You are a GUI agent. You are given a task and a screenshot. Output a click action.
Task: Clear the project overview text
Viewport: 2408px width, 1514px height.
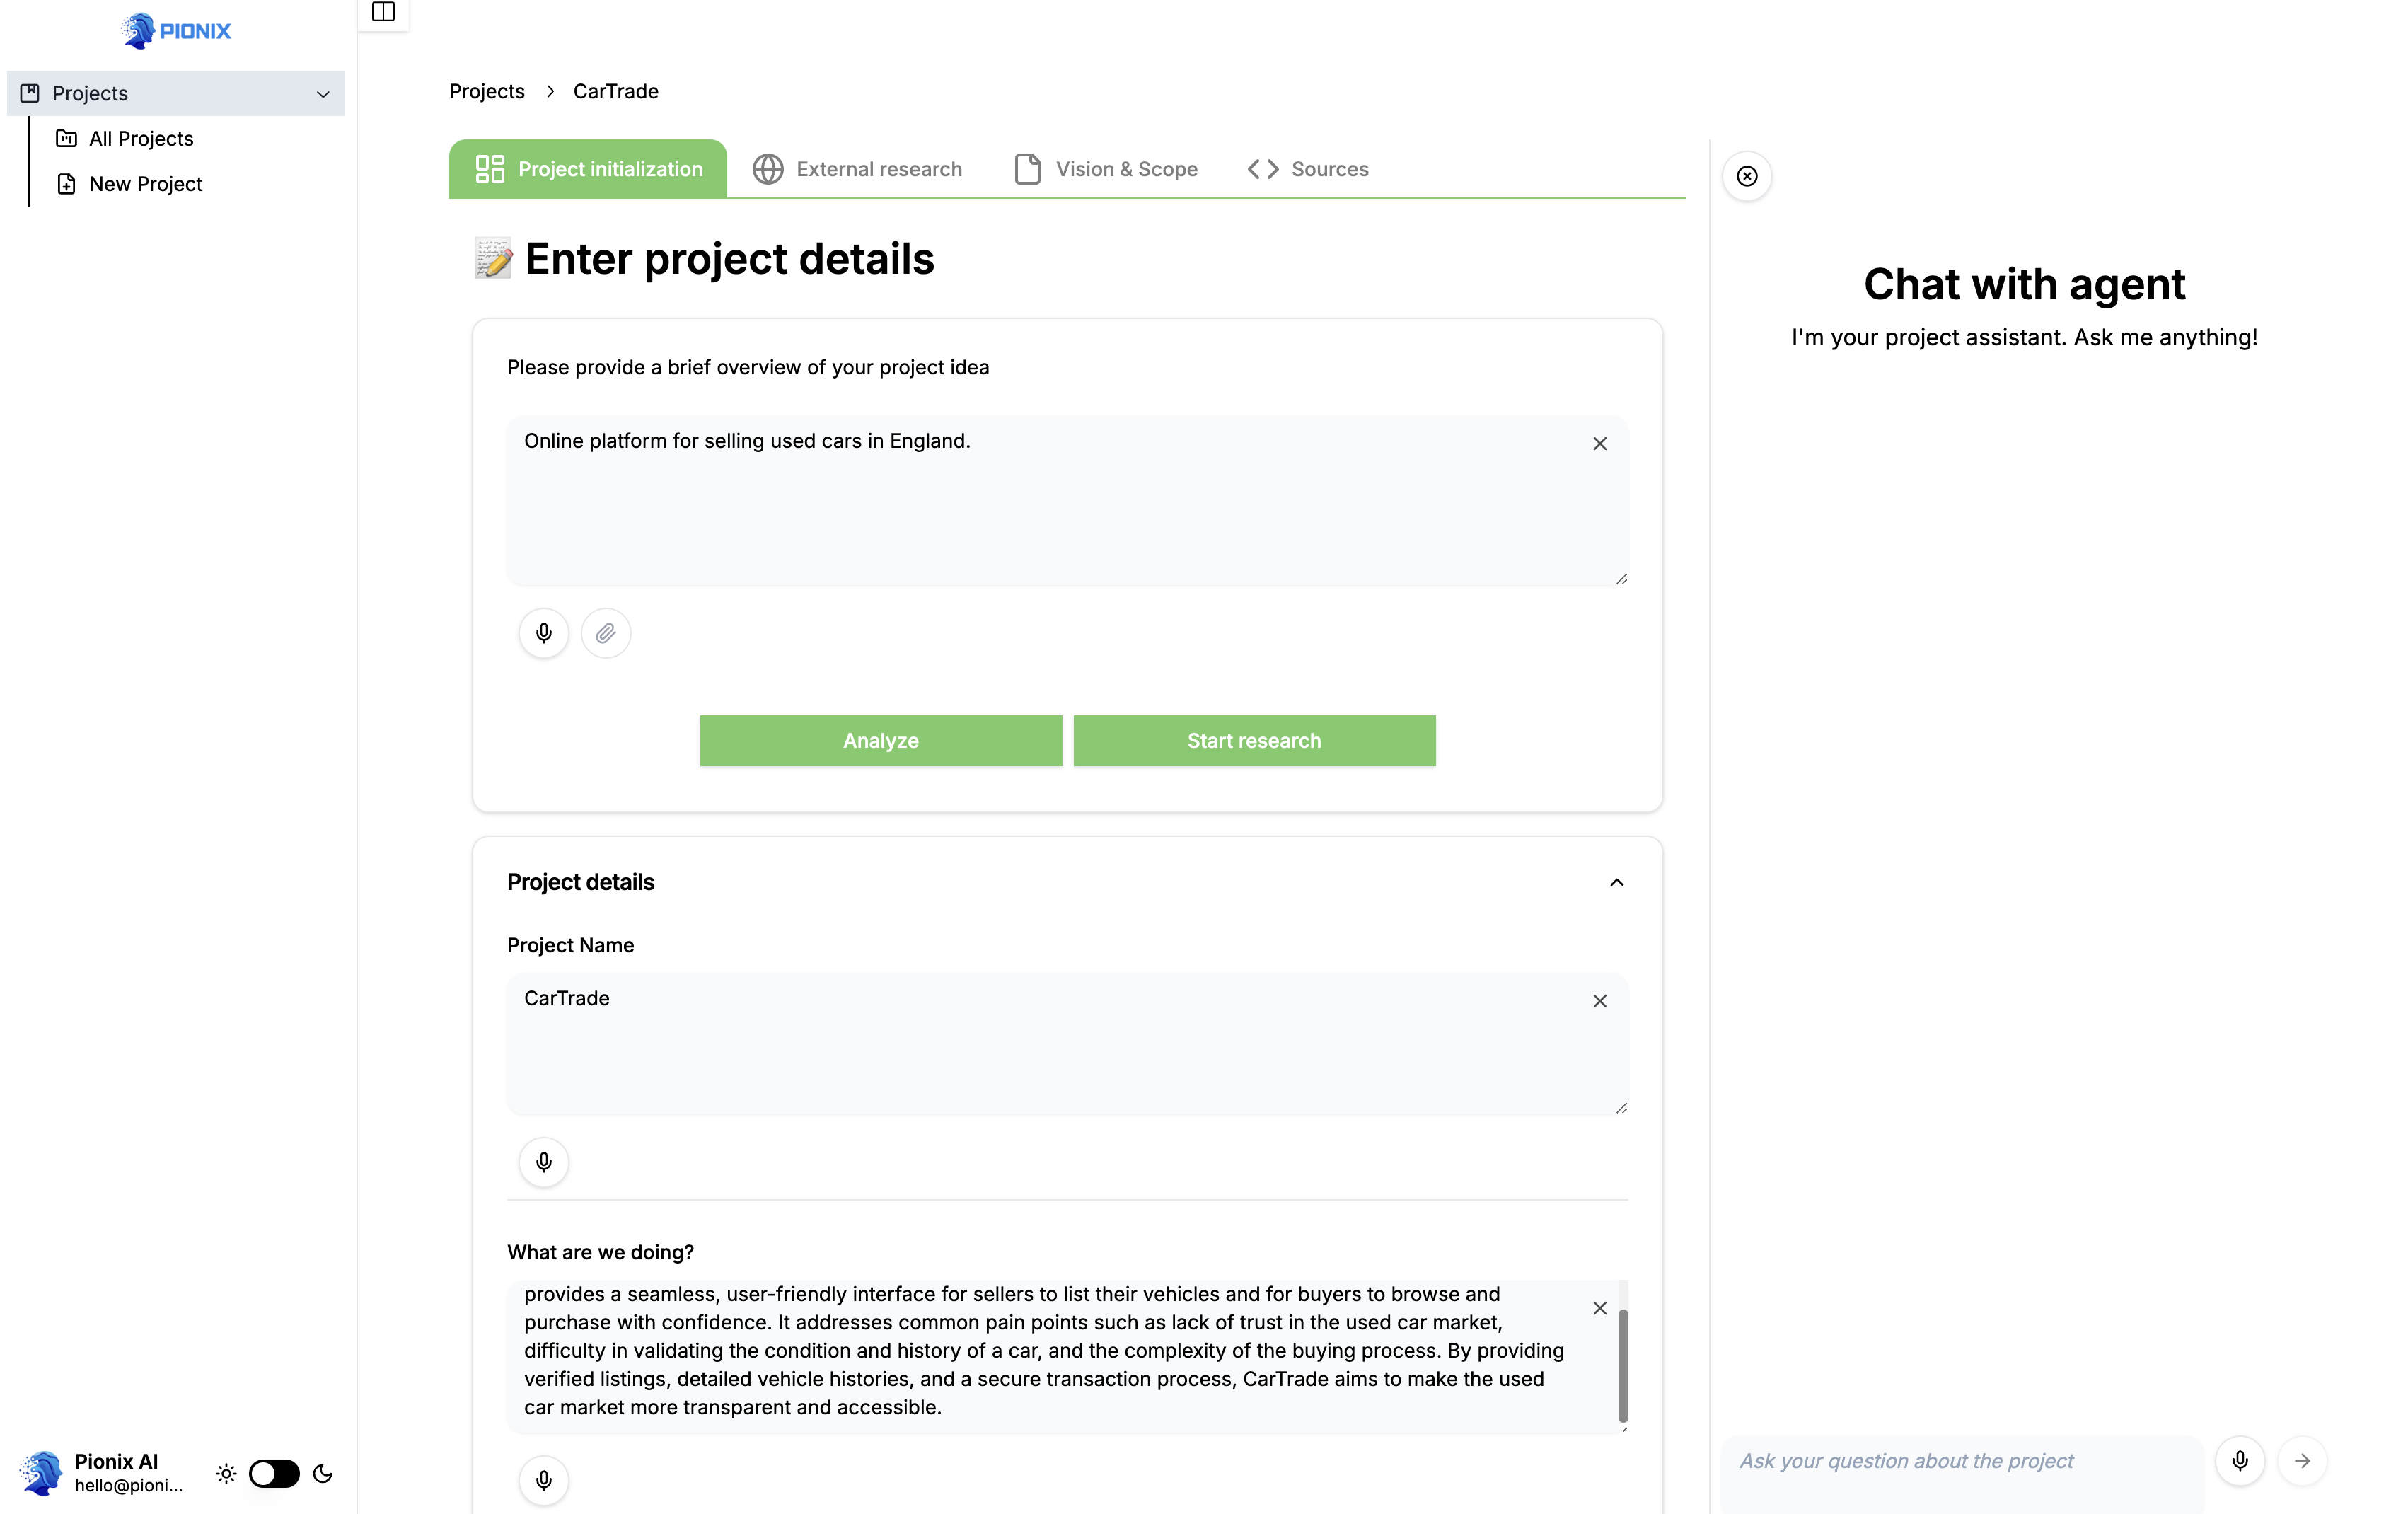1599,444
